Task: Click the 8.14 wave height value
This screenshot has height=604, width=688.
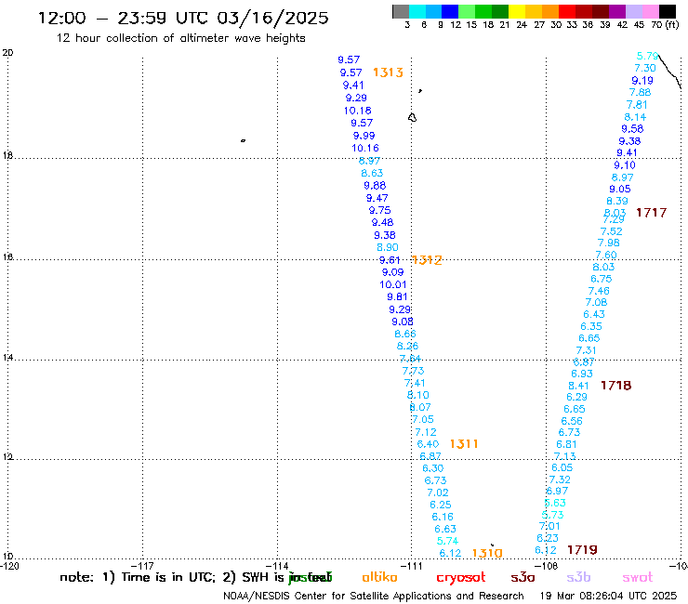Action: [635, 117]
